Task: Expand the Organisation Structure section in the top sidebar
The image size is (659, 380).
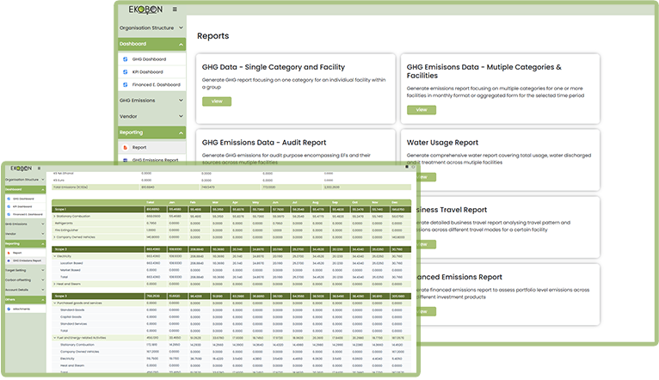Action: pyautogui.click(x=182, y=28)
